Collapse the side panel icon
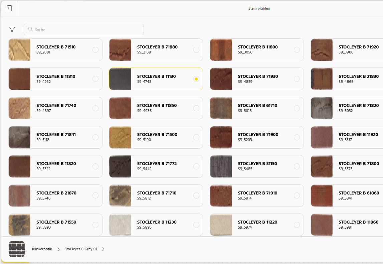The width and height of the screenshot is (383, 264). pos(9,8)
